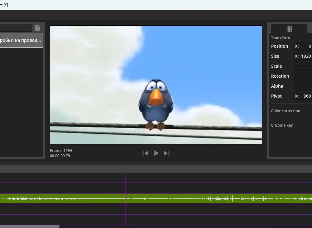Click the Position X value field
The image size is (312, 228).
303,46
